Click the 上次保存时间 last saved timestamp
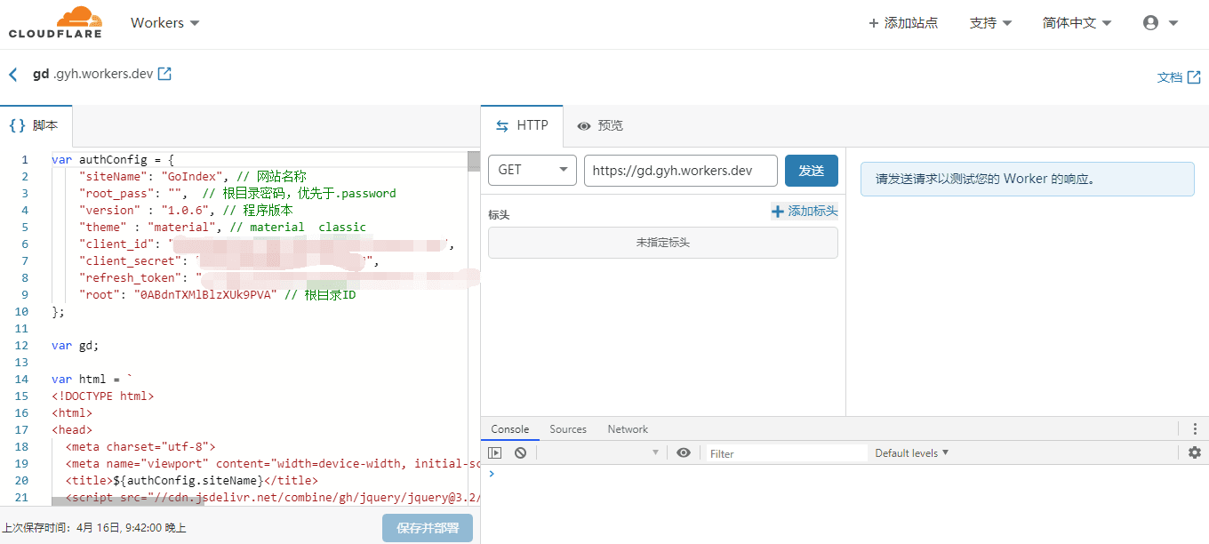This screenshot has width=1209, height=544. (x=94, y=528)
